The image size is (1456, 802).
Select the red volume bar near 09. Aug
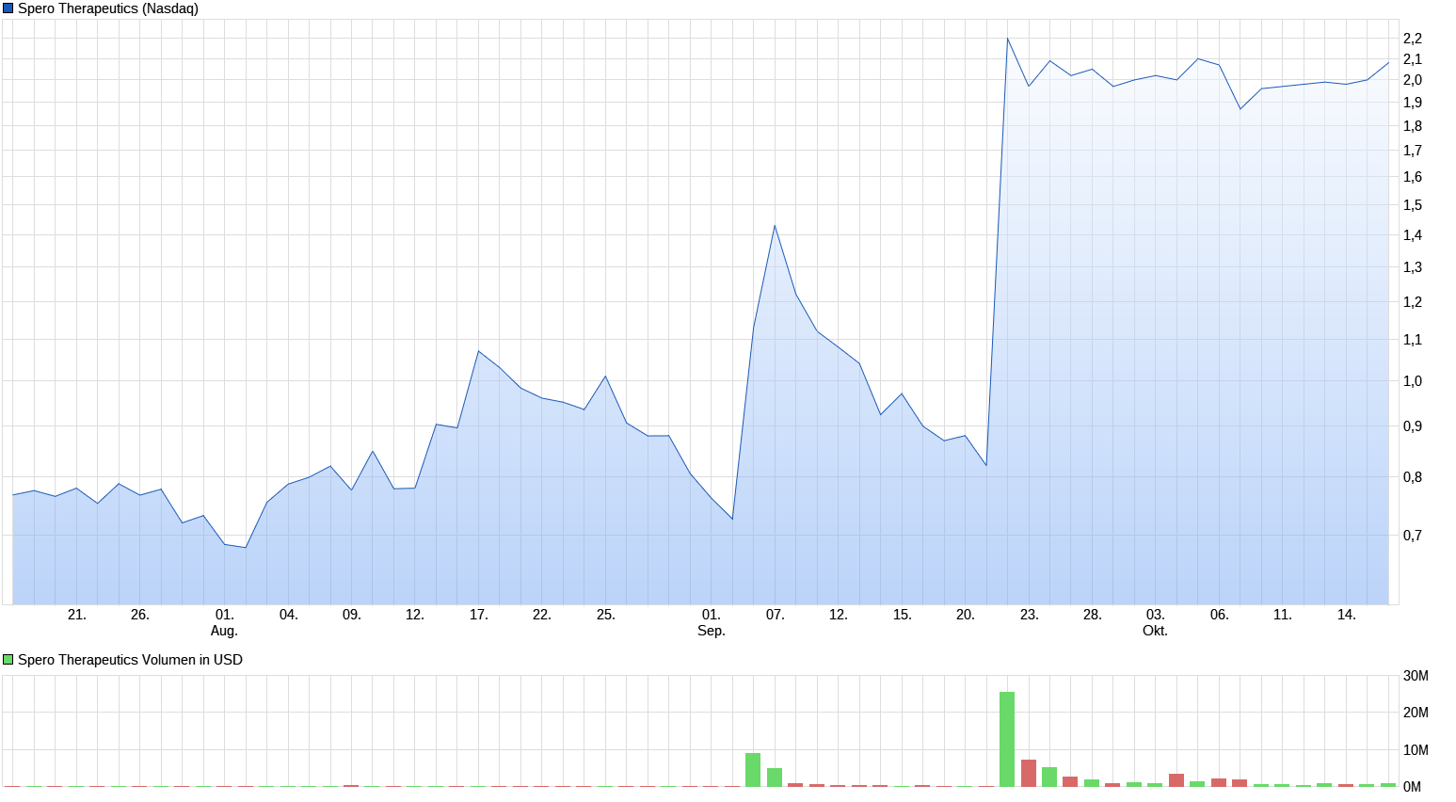pyautogui.click(x=351, y=786)
